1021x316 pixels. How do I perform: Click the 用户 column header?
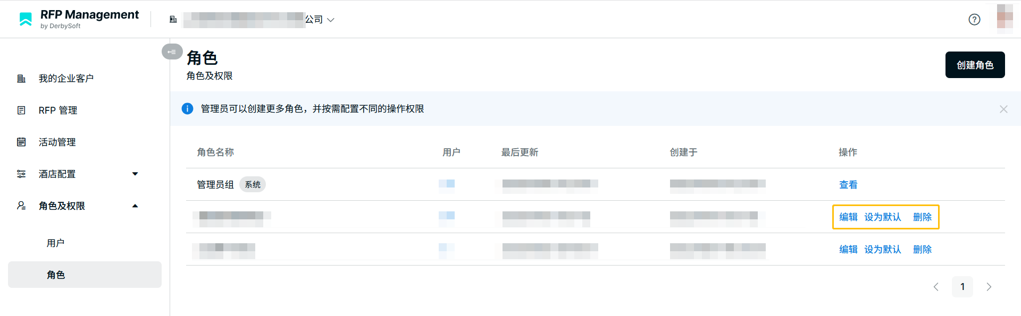coord(451,152)
